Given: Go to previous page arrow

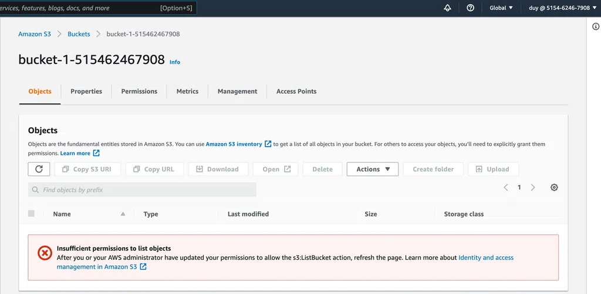Looking at the screenshot, I should [x=505, y=187].
